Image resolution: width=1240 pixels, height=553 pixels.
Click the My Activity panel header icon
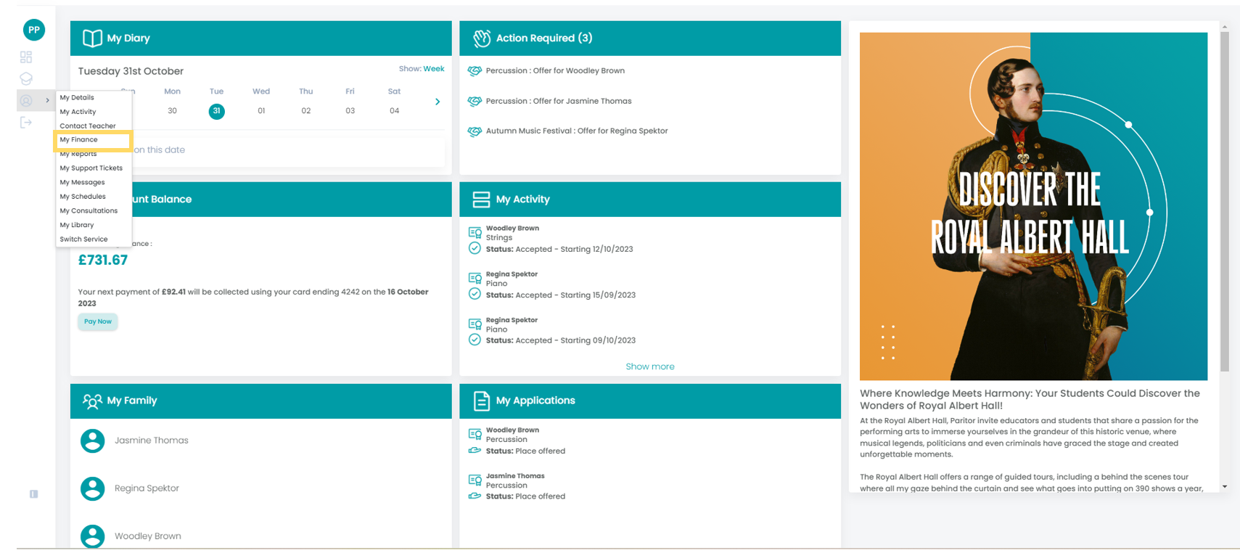pyautogui.click(x=481, y=200)
